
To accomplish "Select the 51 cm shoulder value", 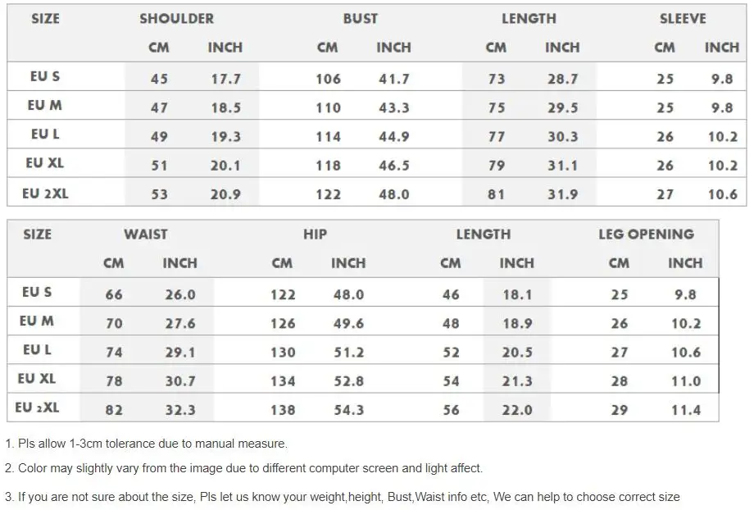I will pyautogui.click(x=159, y=166).
